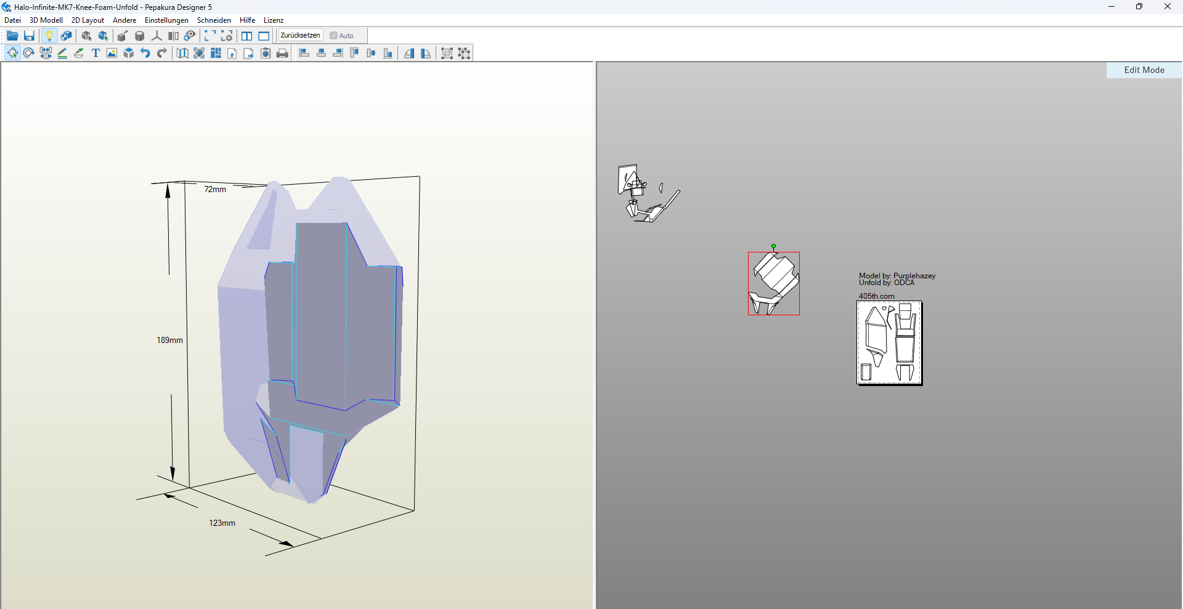
Task: Open the Hilfe menu
Action: click(247, 20)
